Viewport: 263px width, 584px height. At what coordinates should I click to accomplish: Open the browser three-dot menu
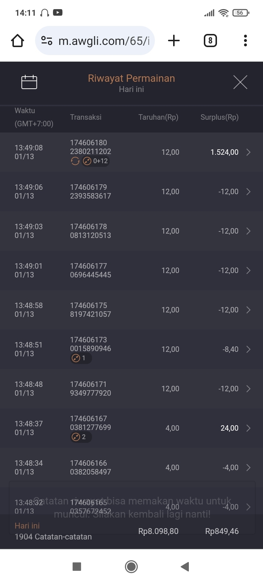245,41
